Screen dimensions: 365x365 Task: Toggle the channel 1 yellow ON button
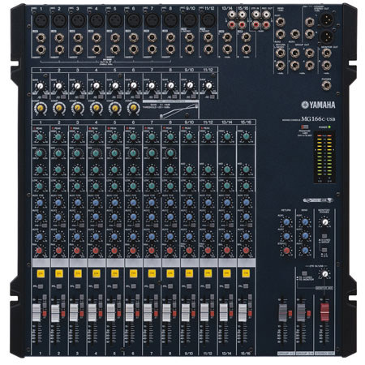click(41, 273)
